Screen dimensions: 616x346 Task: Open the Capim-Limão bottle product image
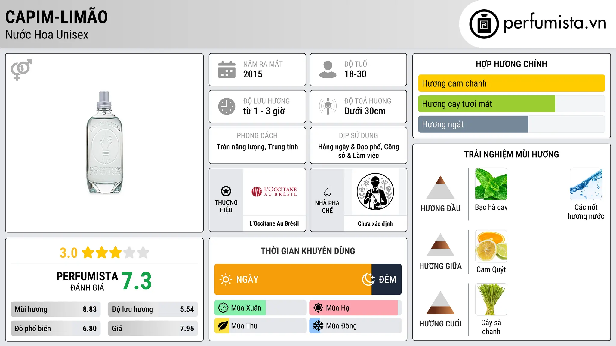tap(104, 143)
